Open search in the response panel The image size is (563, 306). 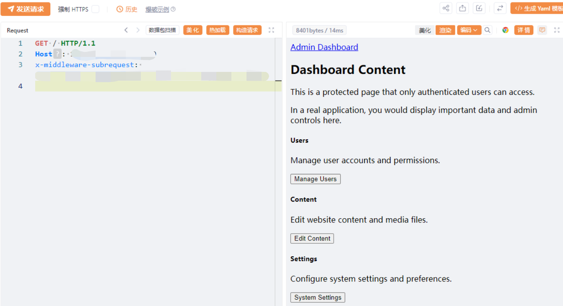tap(487, 30)
